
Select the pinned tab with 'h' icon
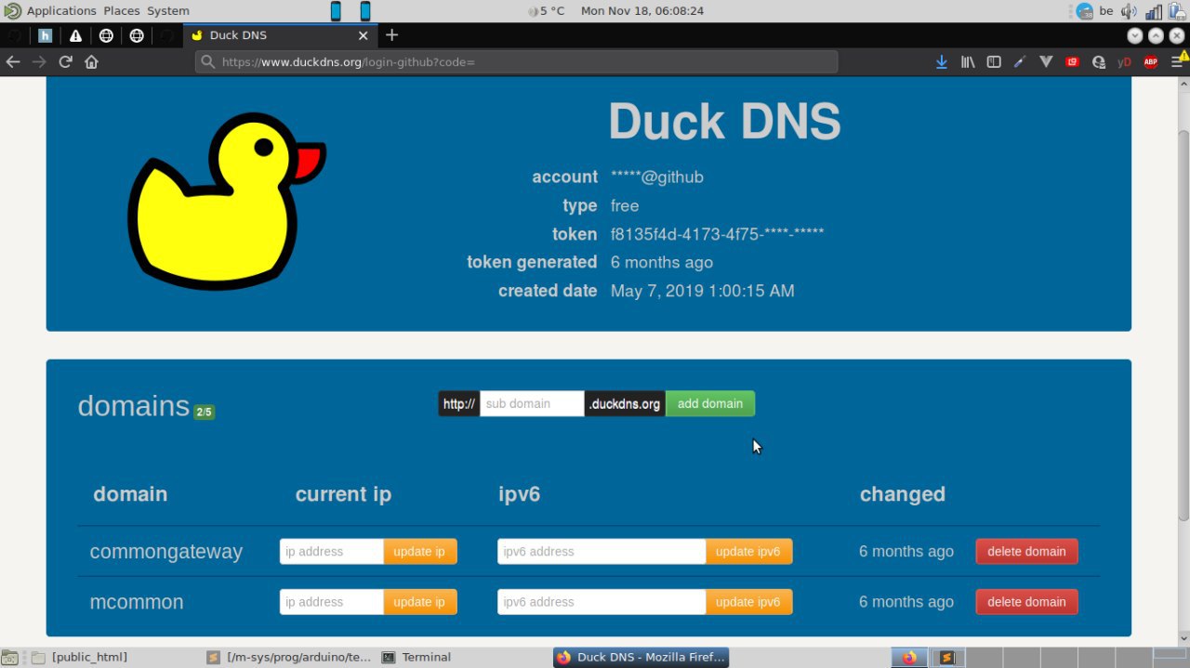[x=45, y=35]
